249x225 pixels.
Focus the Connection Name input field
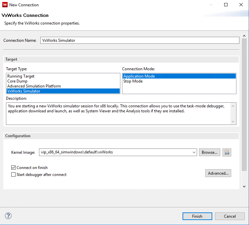pyautogui.click(x=140, y=40)
